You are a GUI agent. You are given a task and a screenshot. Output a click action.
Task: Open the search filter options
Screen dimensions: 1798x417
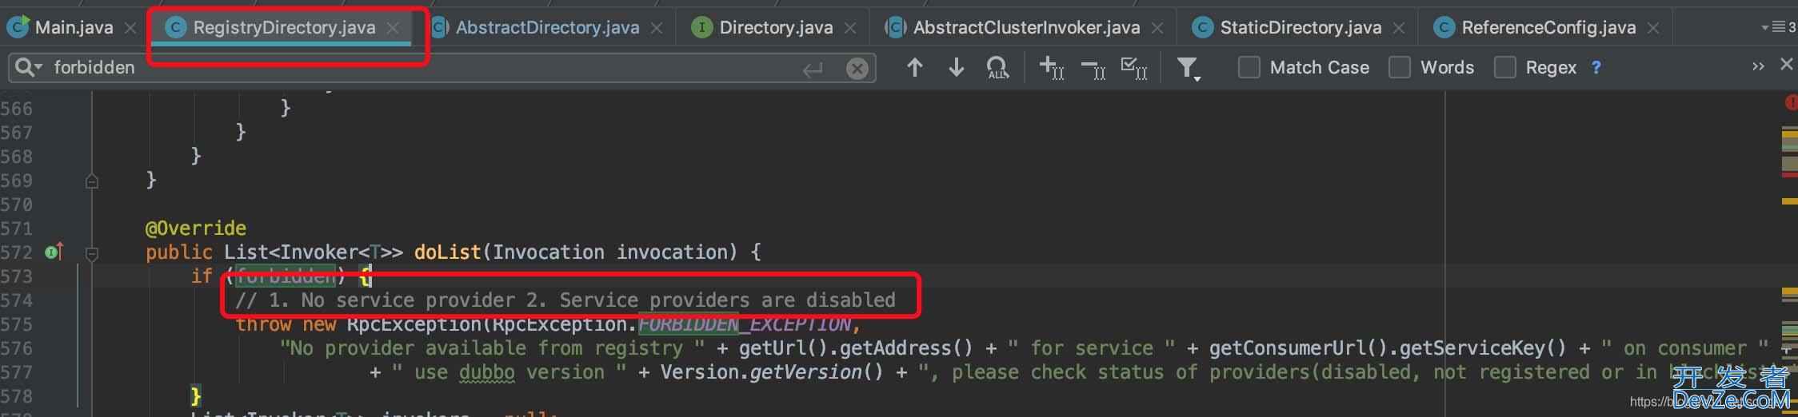point(1189,69)
